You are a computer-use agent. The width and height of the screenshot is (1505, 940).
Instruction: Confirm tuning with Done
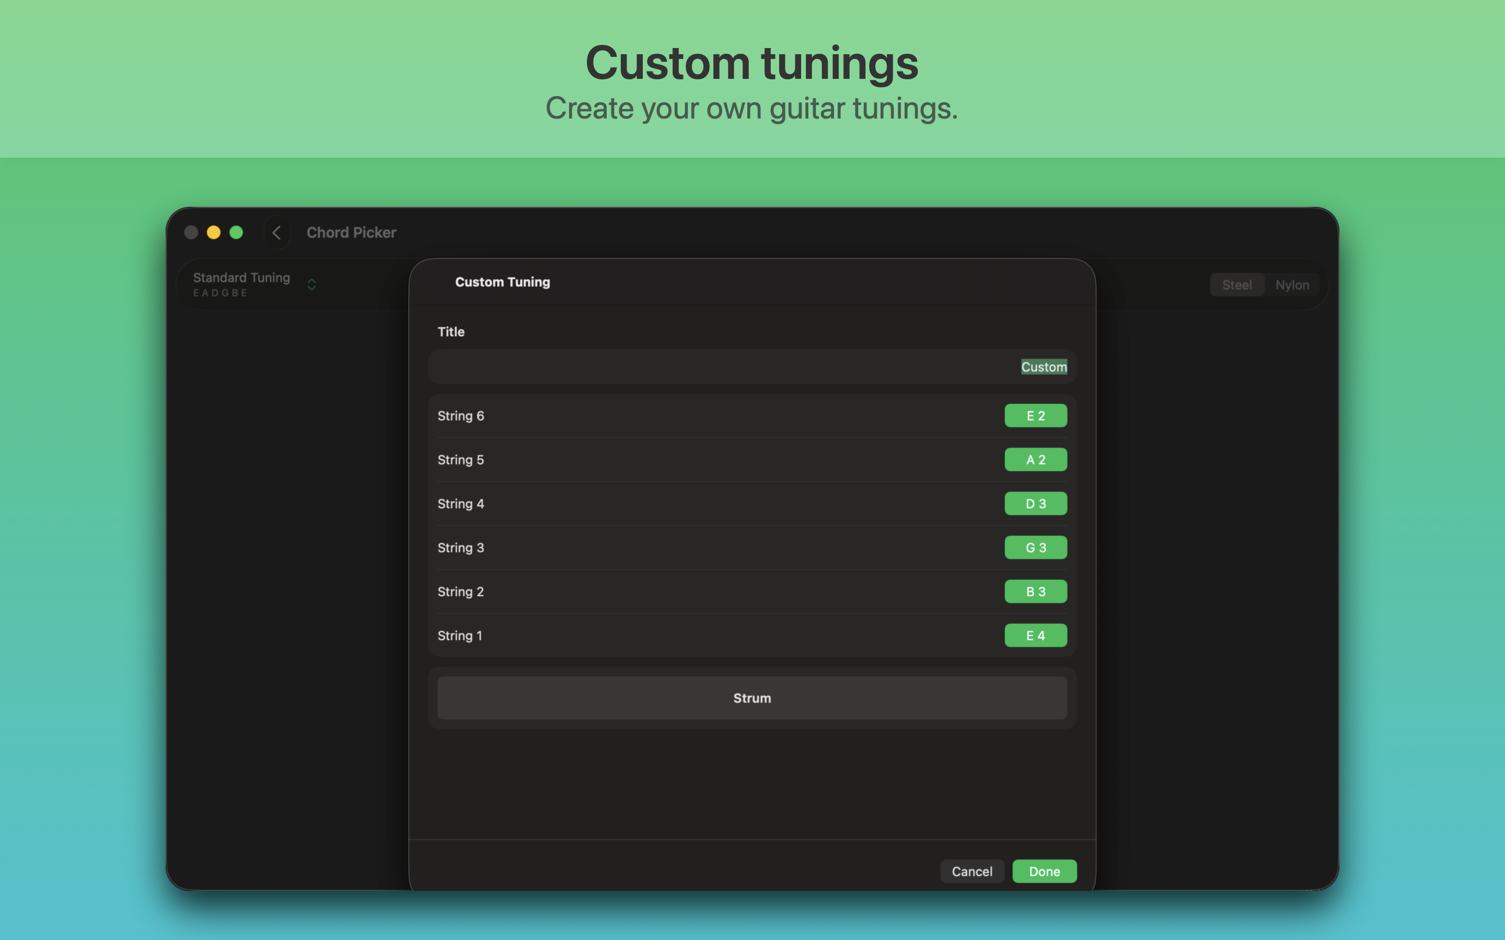coord(1044,872)
